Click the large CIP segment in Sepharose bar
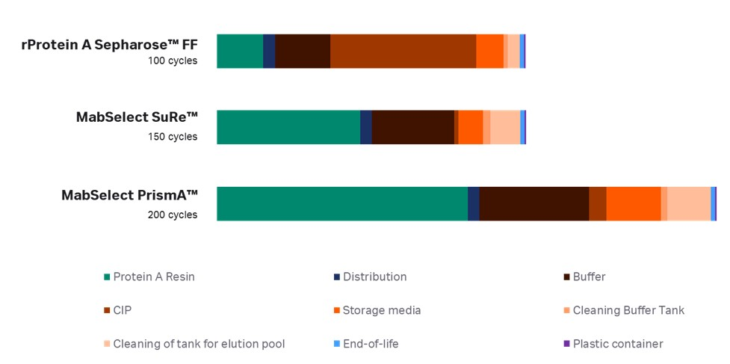Image resolution: width=730 pixels, height=364 pixels. [403, 52]
